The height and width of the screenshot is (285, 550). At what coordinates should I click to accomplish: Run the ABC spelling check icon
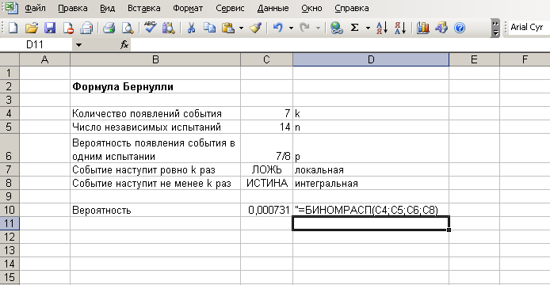click(x=150, y=28)
